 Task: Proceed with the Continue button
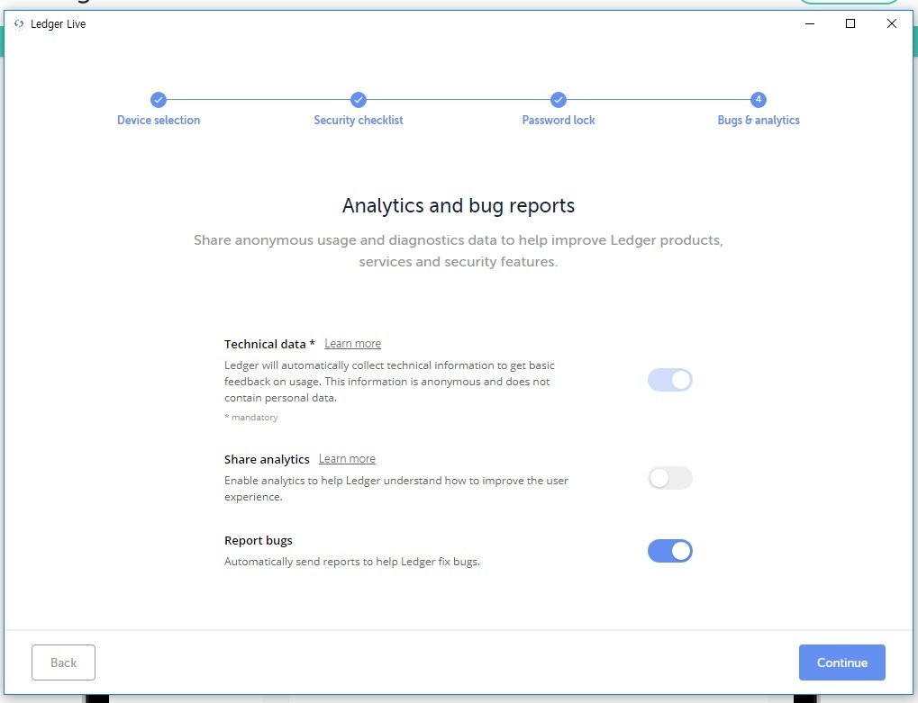point(842,662)
